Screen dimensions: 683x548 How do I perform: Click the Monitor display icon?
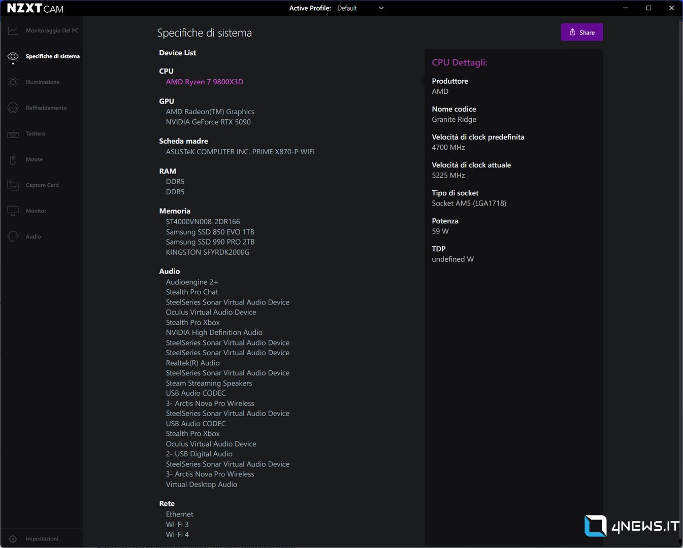(x=13, y=211)
